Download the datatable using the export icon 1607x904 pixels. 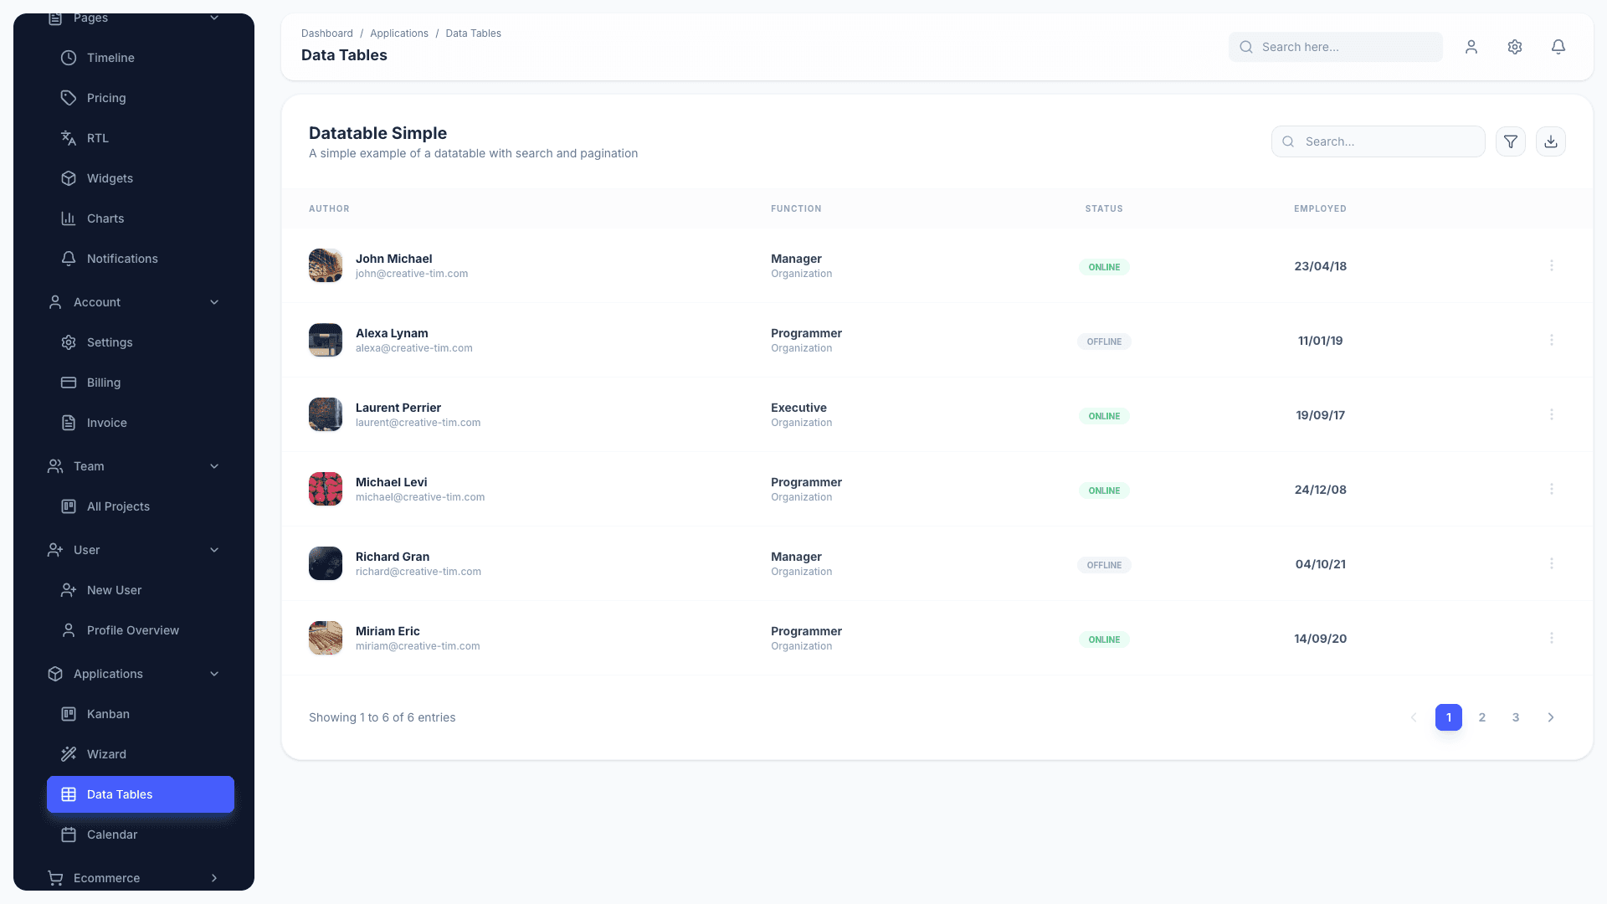click(1551, 141)
